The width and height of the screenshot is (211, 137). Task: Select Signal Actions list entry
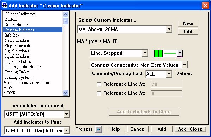[32, 51]
